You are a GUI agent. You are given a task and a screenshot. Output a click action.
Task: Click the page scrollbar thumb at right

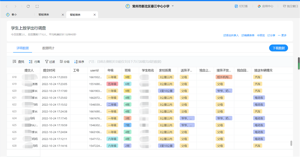pyautogui.click(x=299, y=63)
